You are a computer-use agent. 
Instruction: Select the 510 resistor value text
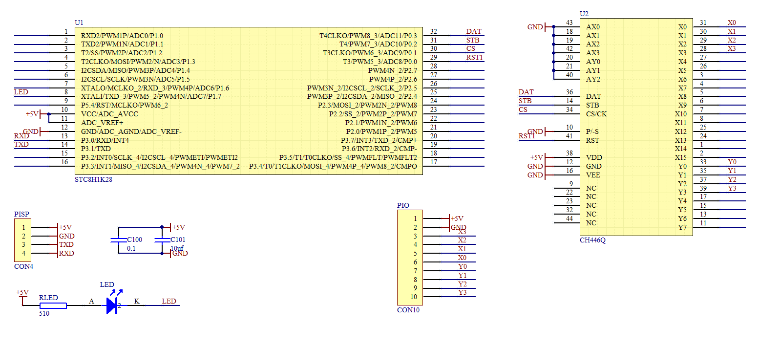coord(44,314)
